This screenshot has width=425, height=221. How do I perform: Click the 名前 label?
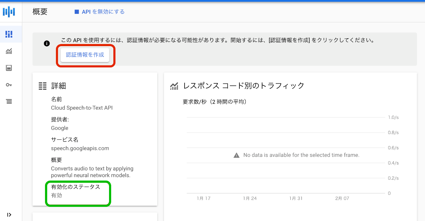tap(57, 99)
